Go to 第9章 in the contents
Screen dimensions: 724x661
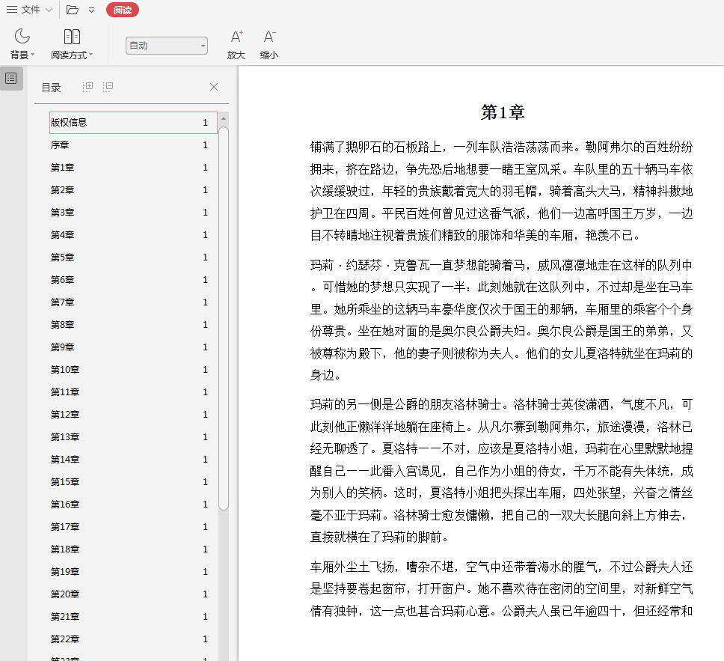[133, 347]
